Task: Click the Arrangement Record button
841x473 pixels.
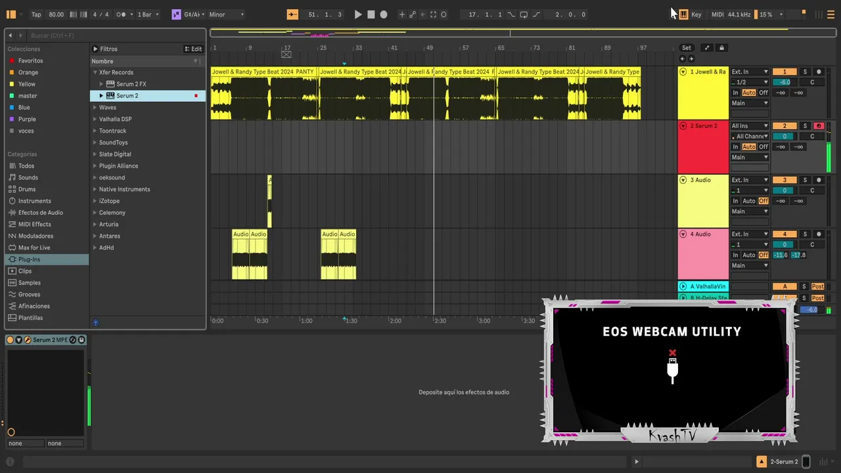Action: tap(384, 14)
